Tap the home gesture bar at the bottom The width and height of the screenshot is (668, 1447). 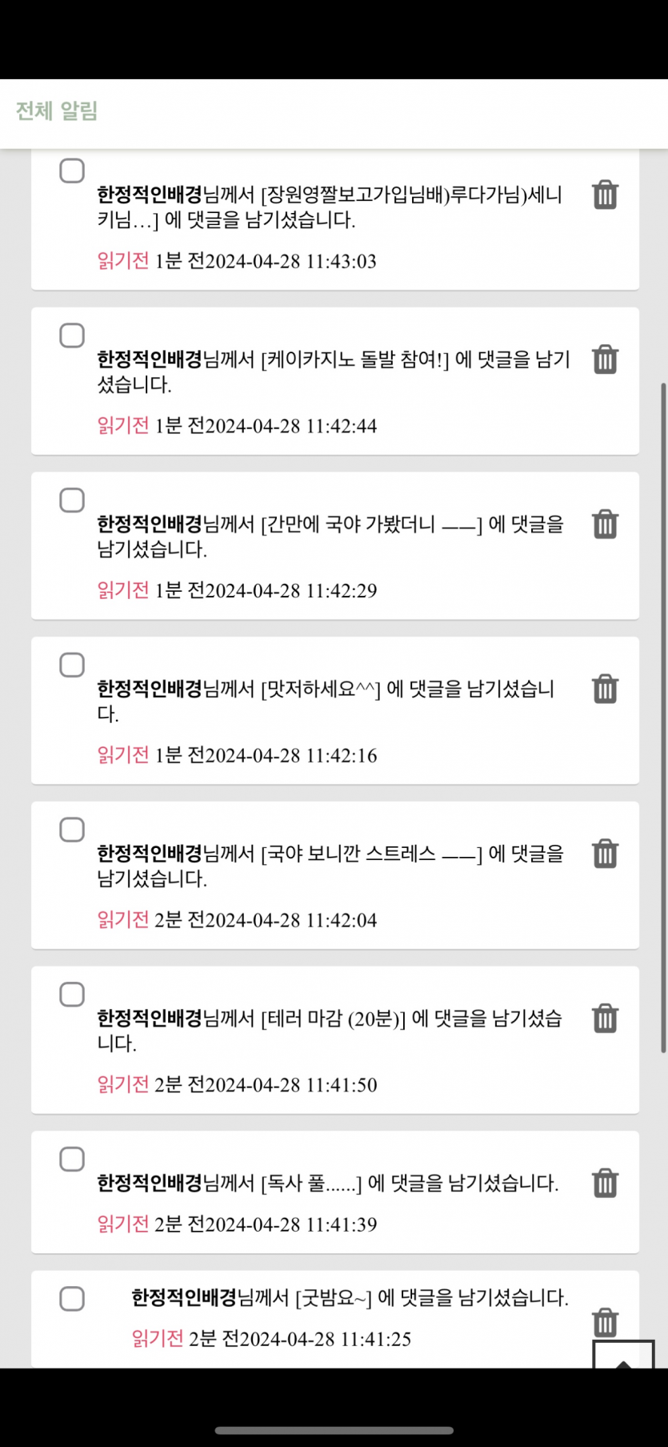(334, 1430)
